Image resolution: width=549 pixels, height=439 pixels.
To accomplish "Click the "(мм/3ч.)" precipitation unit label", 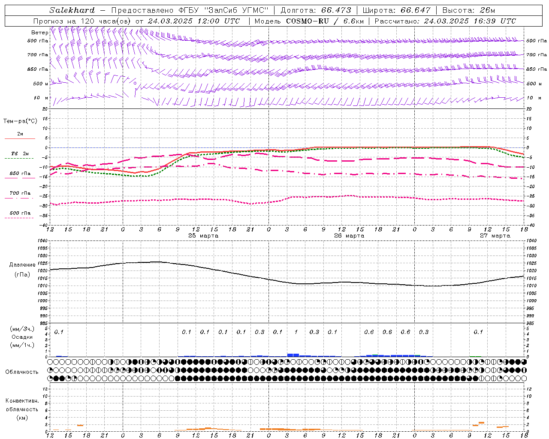I will (22, 329).
